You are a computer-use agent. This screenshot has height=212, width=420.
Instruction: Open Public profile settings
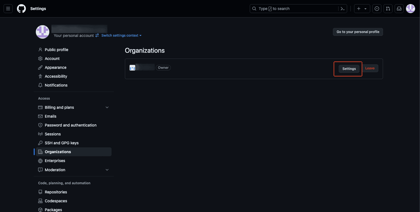(74, 50)
